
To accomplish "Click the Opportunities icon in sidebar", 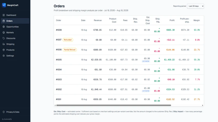I will [4, 27].
